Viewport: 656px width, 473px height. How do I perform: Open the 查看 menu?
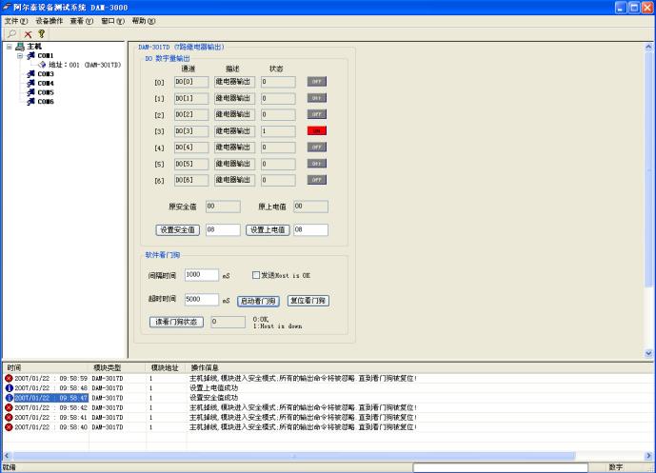point(82,20)
